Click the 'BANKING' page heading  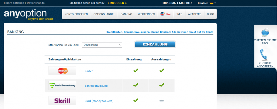click(x=15, y=32)
